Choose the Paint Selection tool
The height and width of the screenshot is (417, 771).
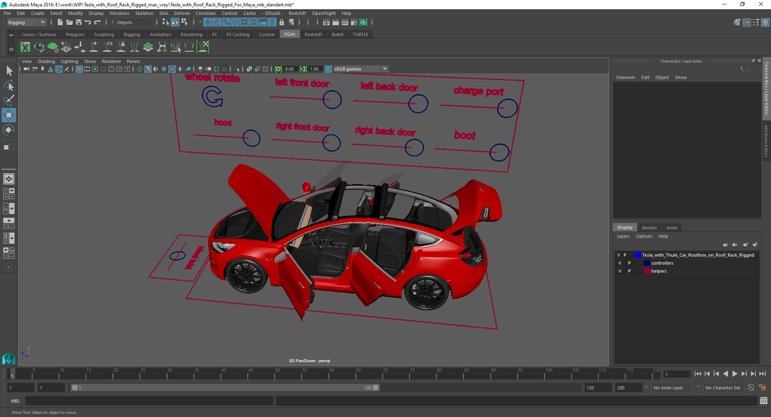pyautogui.click(x=8, y=100)
